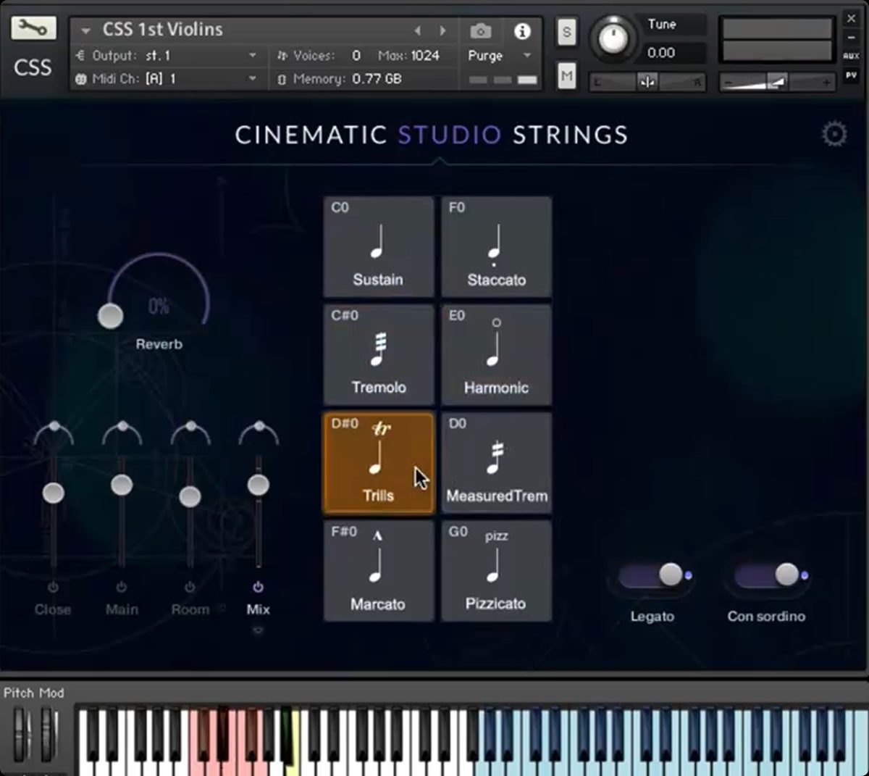Select the Pizzicato articulation
869x776 pixels.
point(496,572)
